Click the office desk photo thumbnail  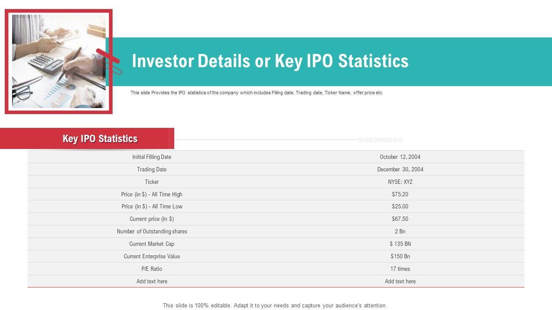(59, 62)
